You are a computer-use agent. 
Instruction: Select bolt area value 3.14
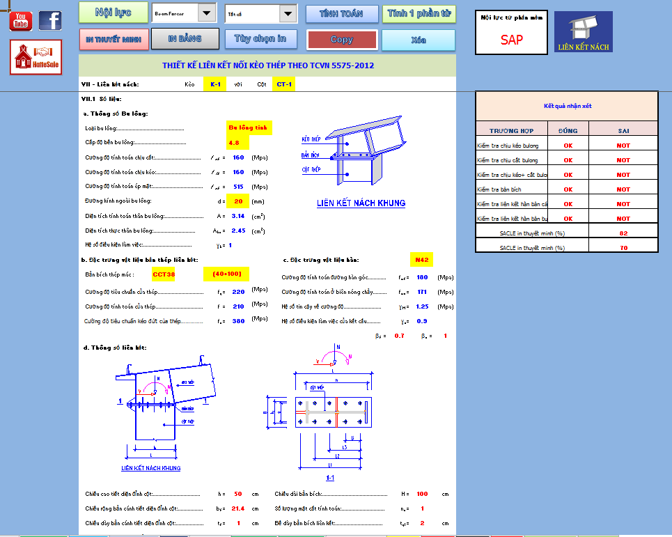click(238, 216)
